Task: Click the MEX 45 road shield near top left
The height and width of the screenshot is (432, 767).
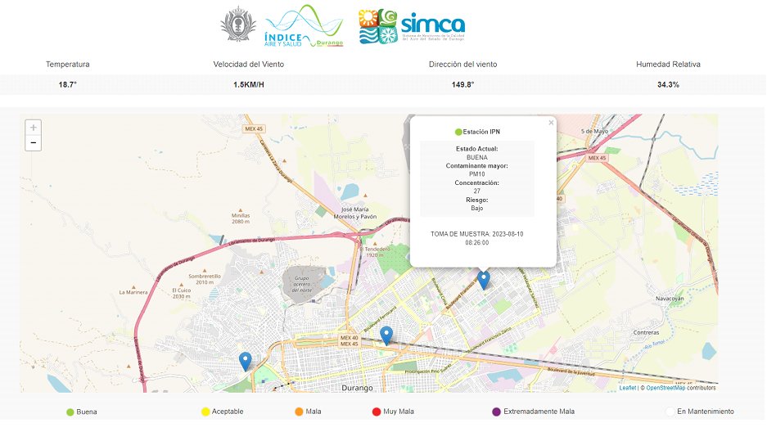Action: (254, 129)
